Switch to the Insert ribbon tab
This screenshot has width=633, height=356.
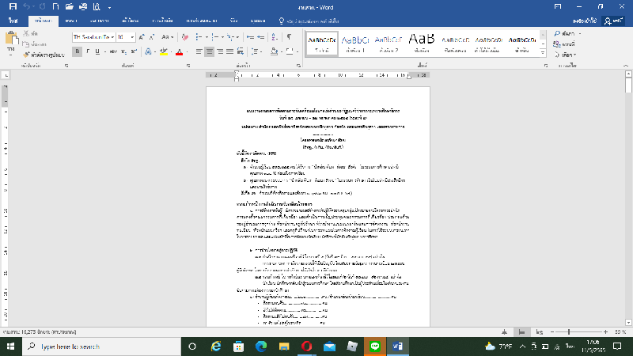pyautogui.click(x=70, y=19)
